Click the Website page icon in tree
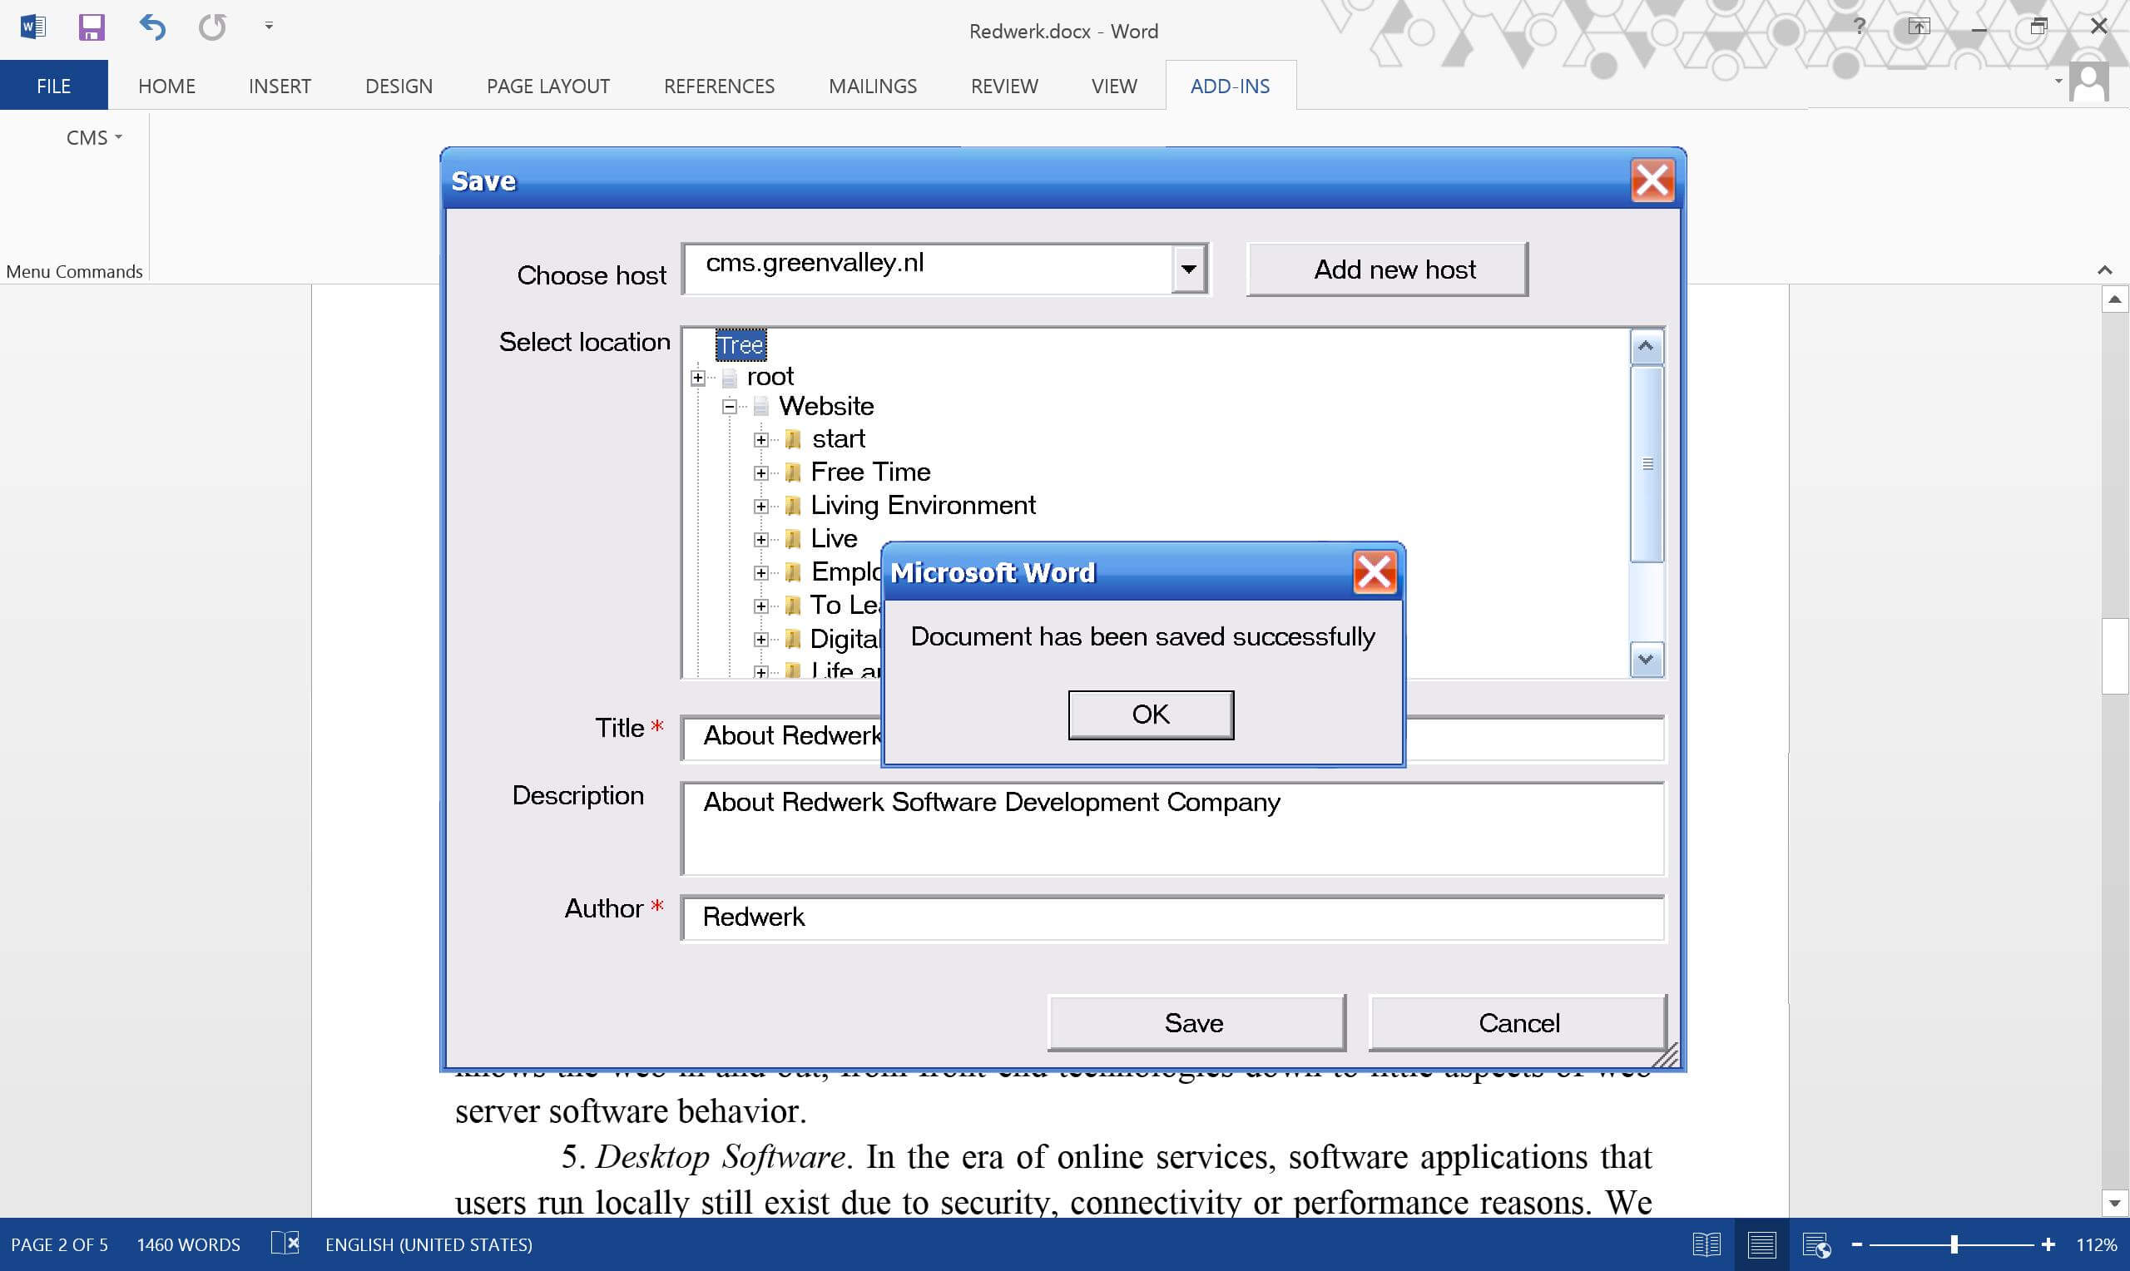2130x1271 pixels. coord(760,406)
